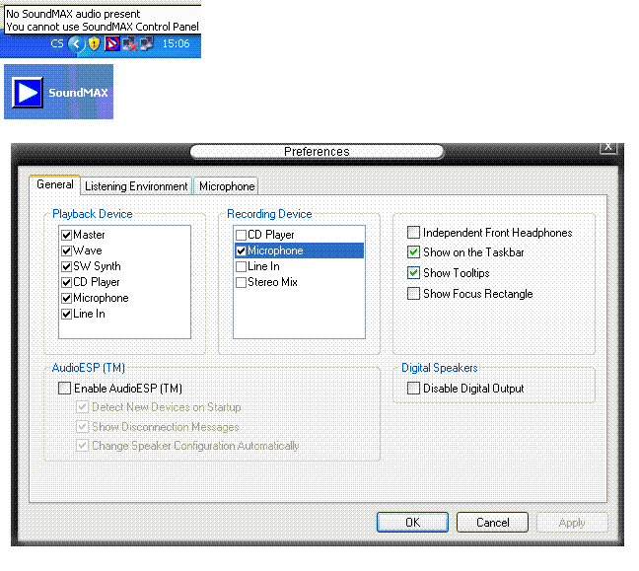Viewport: 639px width, 571px height.
Task: Expand hidden tray icons with arrow
Action: [76, 43]
